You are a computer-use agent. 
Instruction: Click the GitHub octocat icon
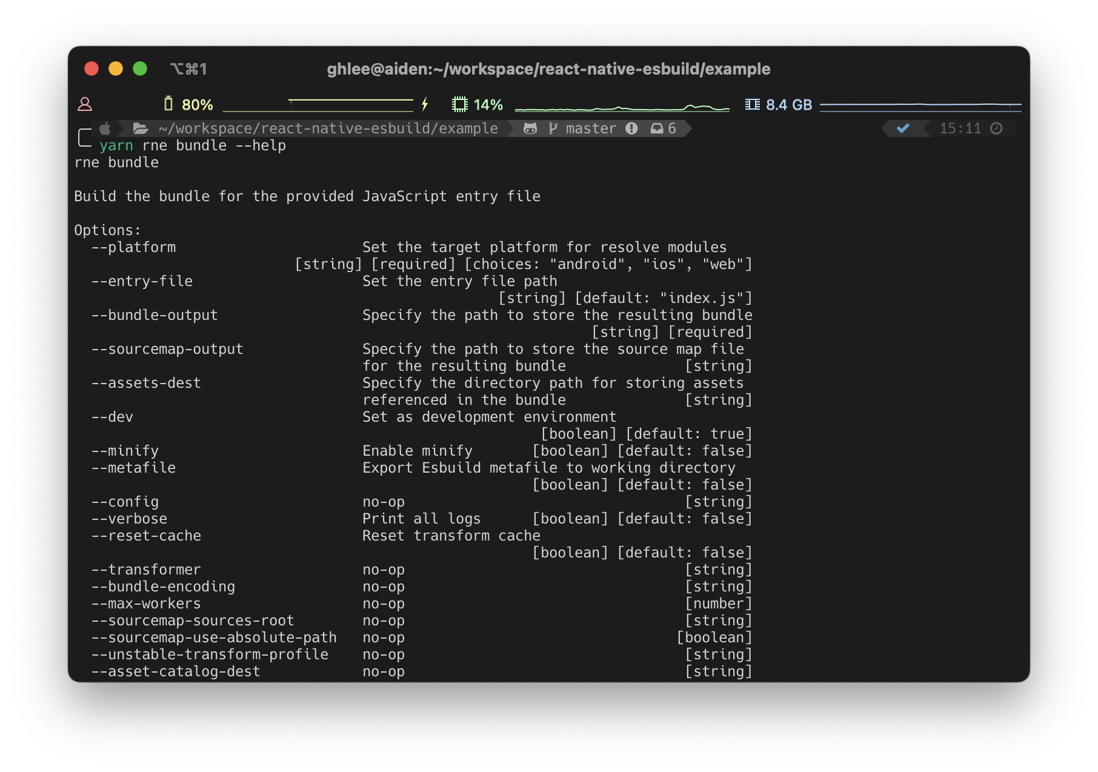pos(530,128)
